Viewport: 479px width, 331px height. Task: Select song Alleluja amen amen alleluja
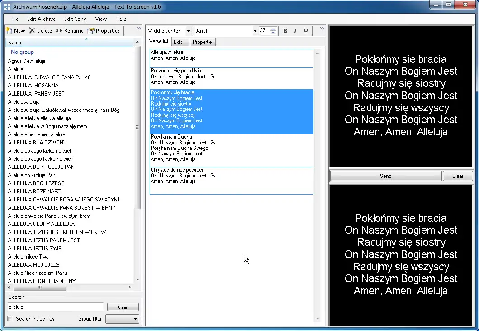[x=36, y=134]
